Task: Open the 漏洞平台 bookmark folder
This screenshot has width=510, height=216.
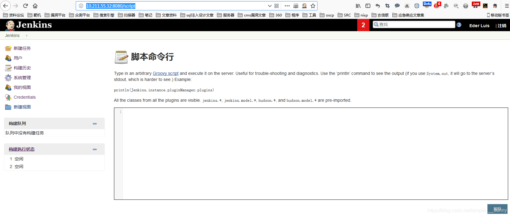Action: pos(55,15)
